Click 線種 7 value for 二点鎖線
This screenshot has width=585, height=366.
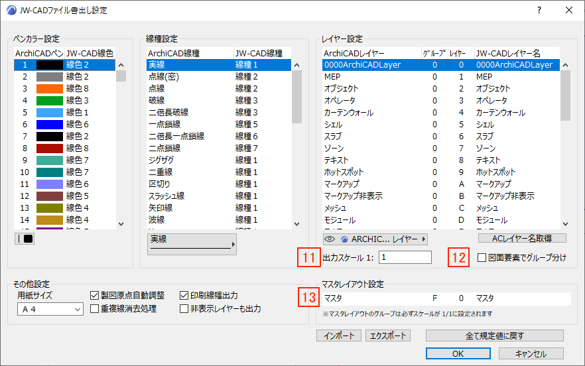[247, 149]
